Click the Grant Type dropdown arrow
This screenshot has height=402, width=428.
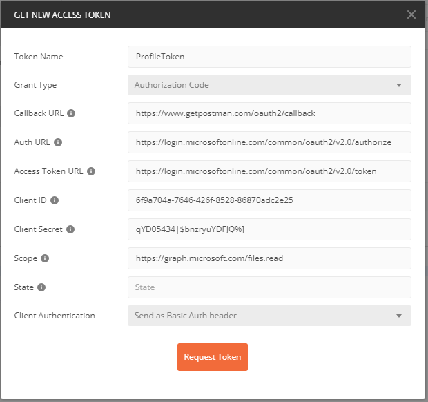[x=399, y=85]
